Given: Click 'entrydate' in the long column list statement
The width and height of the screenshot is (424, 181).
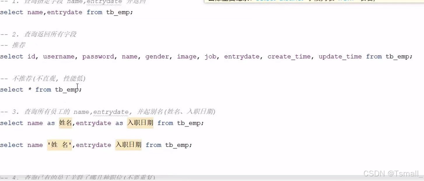Looking at the screenshot, I should click(242, 57).
